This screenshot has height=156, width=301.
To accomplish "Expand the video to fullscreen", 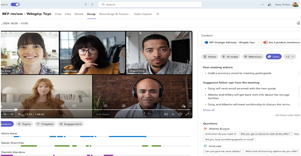I will point(187,114).
